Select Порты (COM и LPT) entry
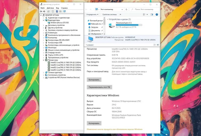The height and width of the screenshot is (136, 201). point(56,55)
